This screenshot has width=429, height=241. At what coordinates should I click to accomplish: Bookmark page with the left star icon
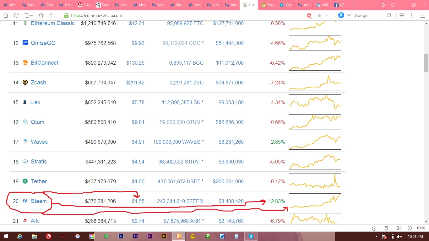point(41,15)
